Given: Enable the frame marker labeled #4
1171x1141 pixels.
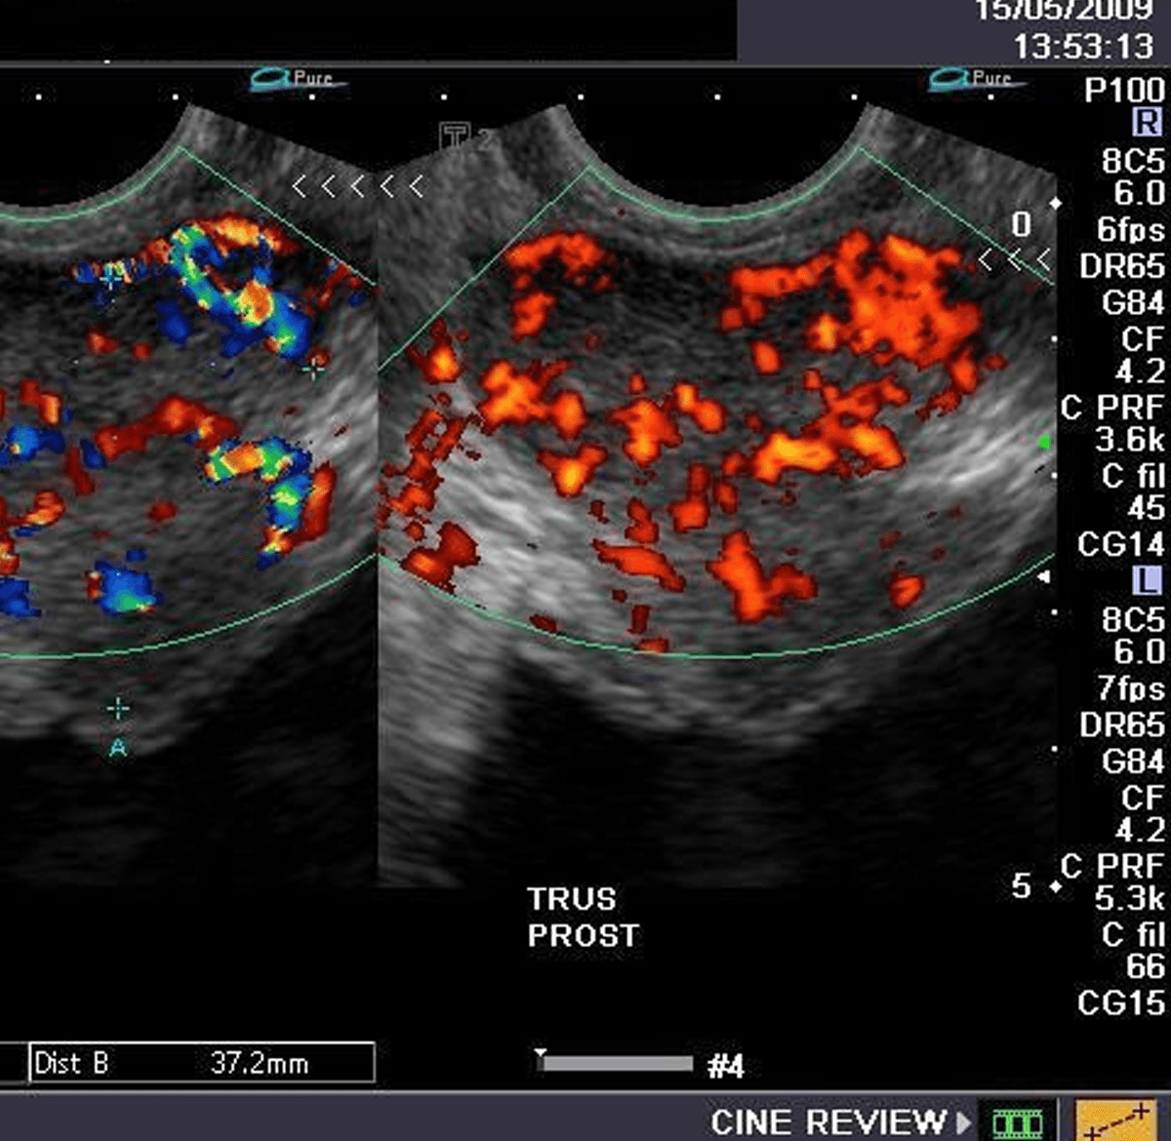Looking at the screenshot, I should point(726,1067).
